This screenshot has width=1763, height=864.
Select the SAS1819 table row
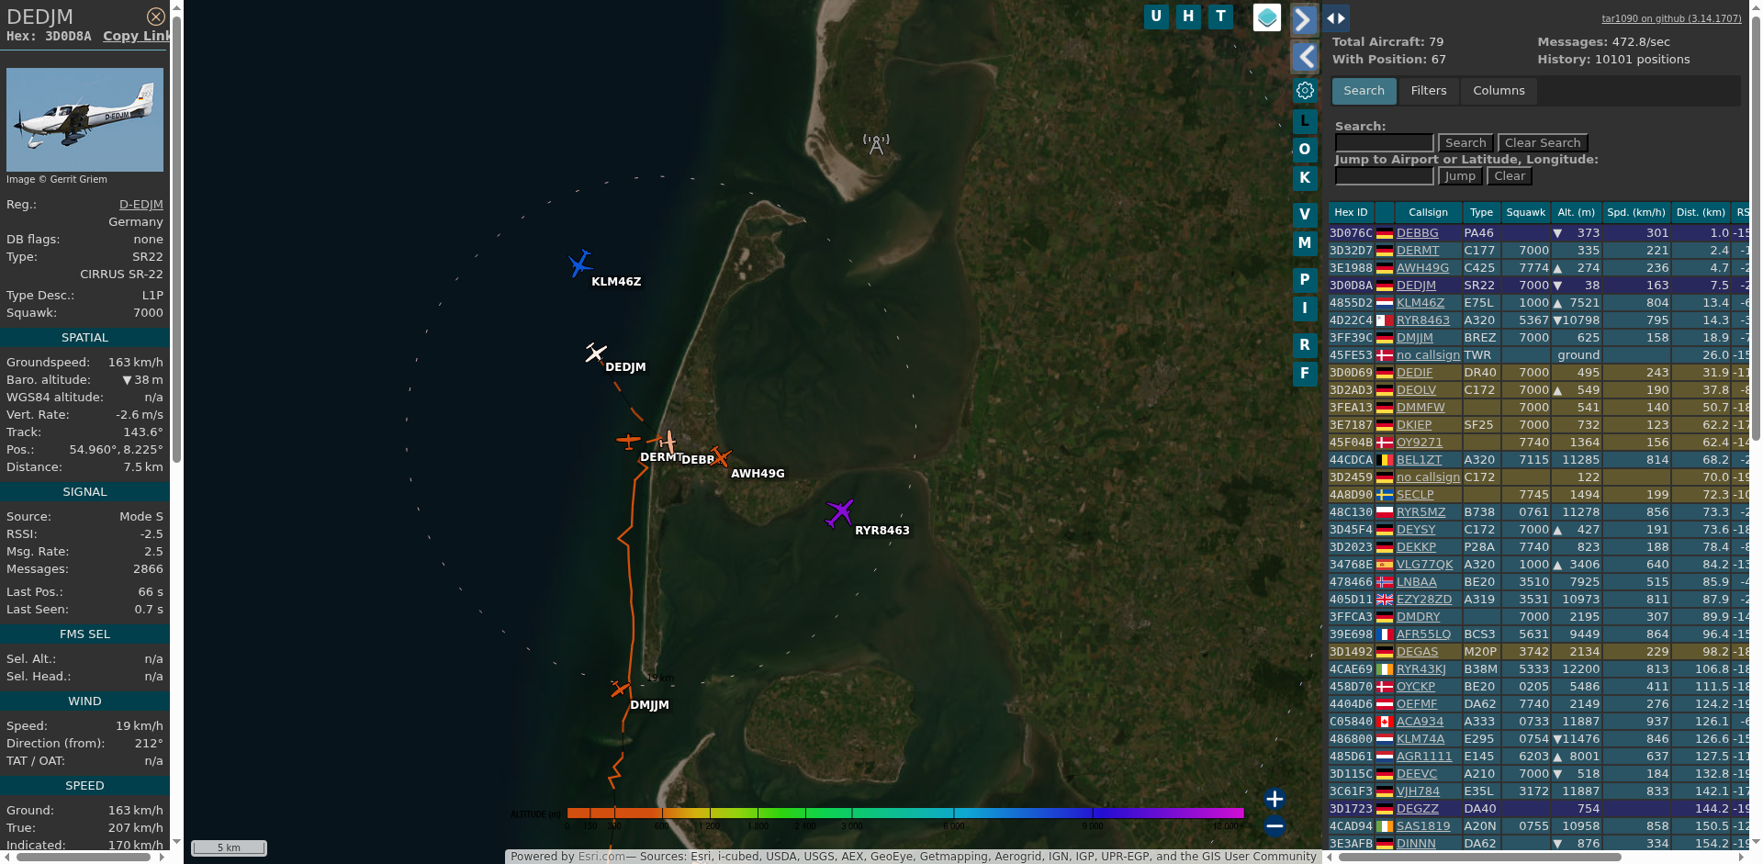[1538, 826]
